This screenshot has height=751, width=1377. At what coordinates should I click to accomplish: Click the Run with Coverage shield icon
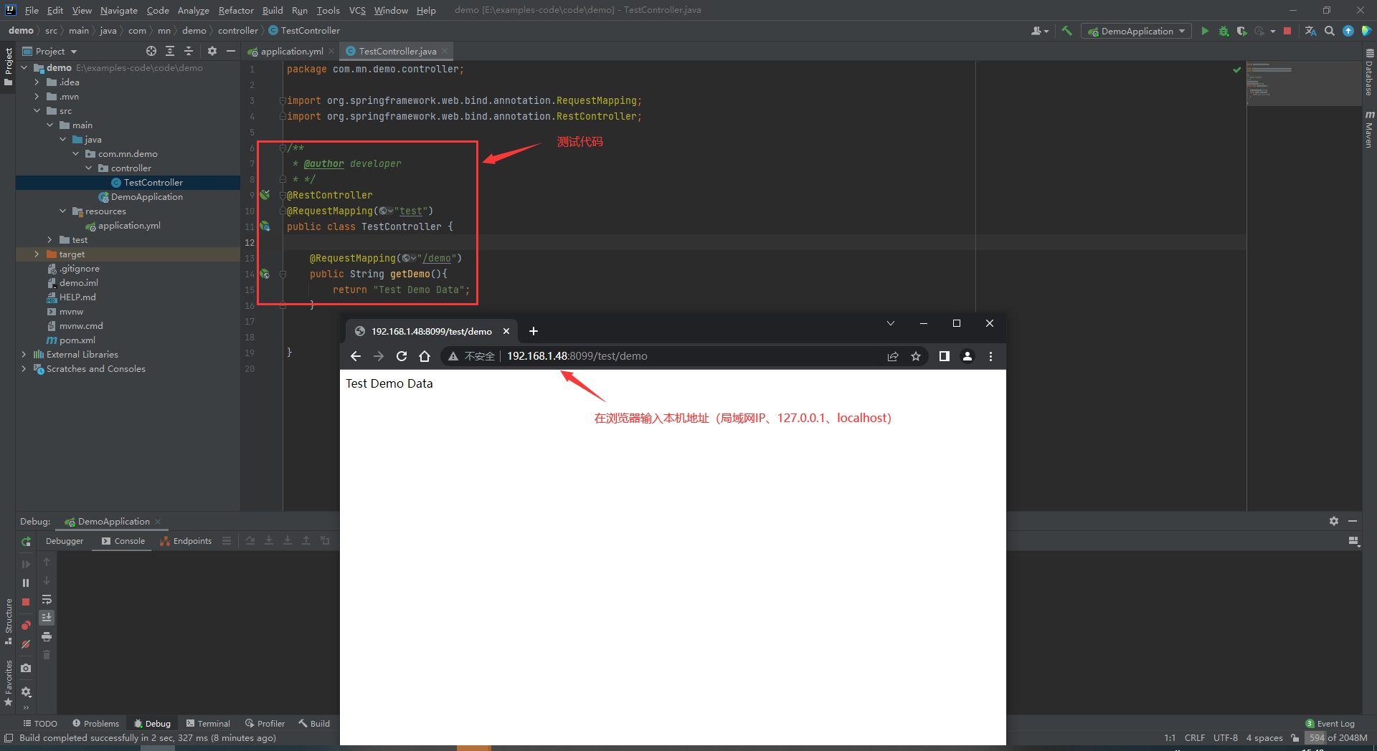(x=1241, y=31)
